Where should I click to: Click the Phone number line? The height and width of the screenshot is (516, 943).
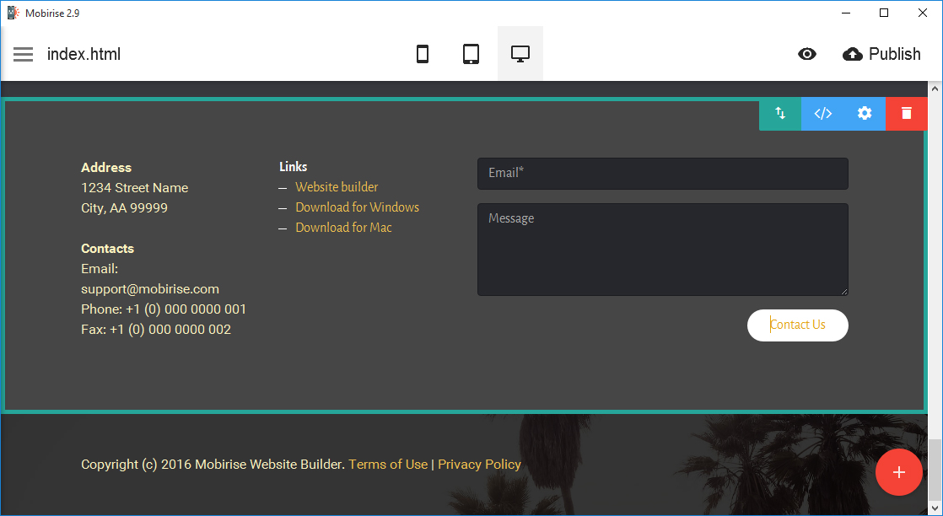[x=164, y=309]
